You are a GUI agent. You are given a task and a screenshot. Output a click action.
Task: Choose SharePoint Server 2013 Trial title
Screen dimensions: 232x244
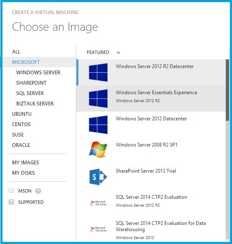[x=146, y=171]
